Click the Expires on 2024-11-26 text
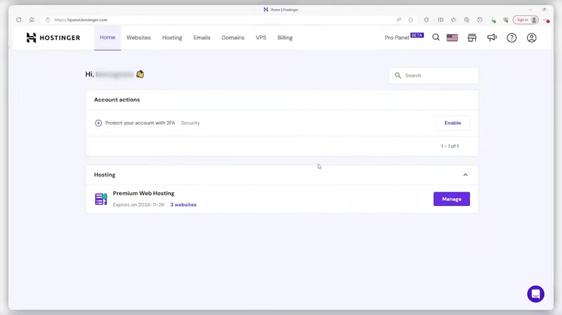 click(x=138, y=205)
